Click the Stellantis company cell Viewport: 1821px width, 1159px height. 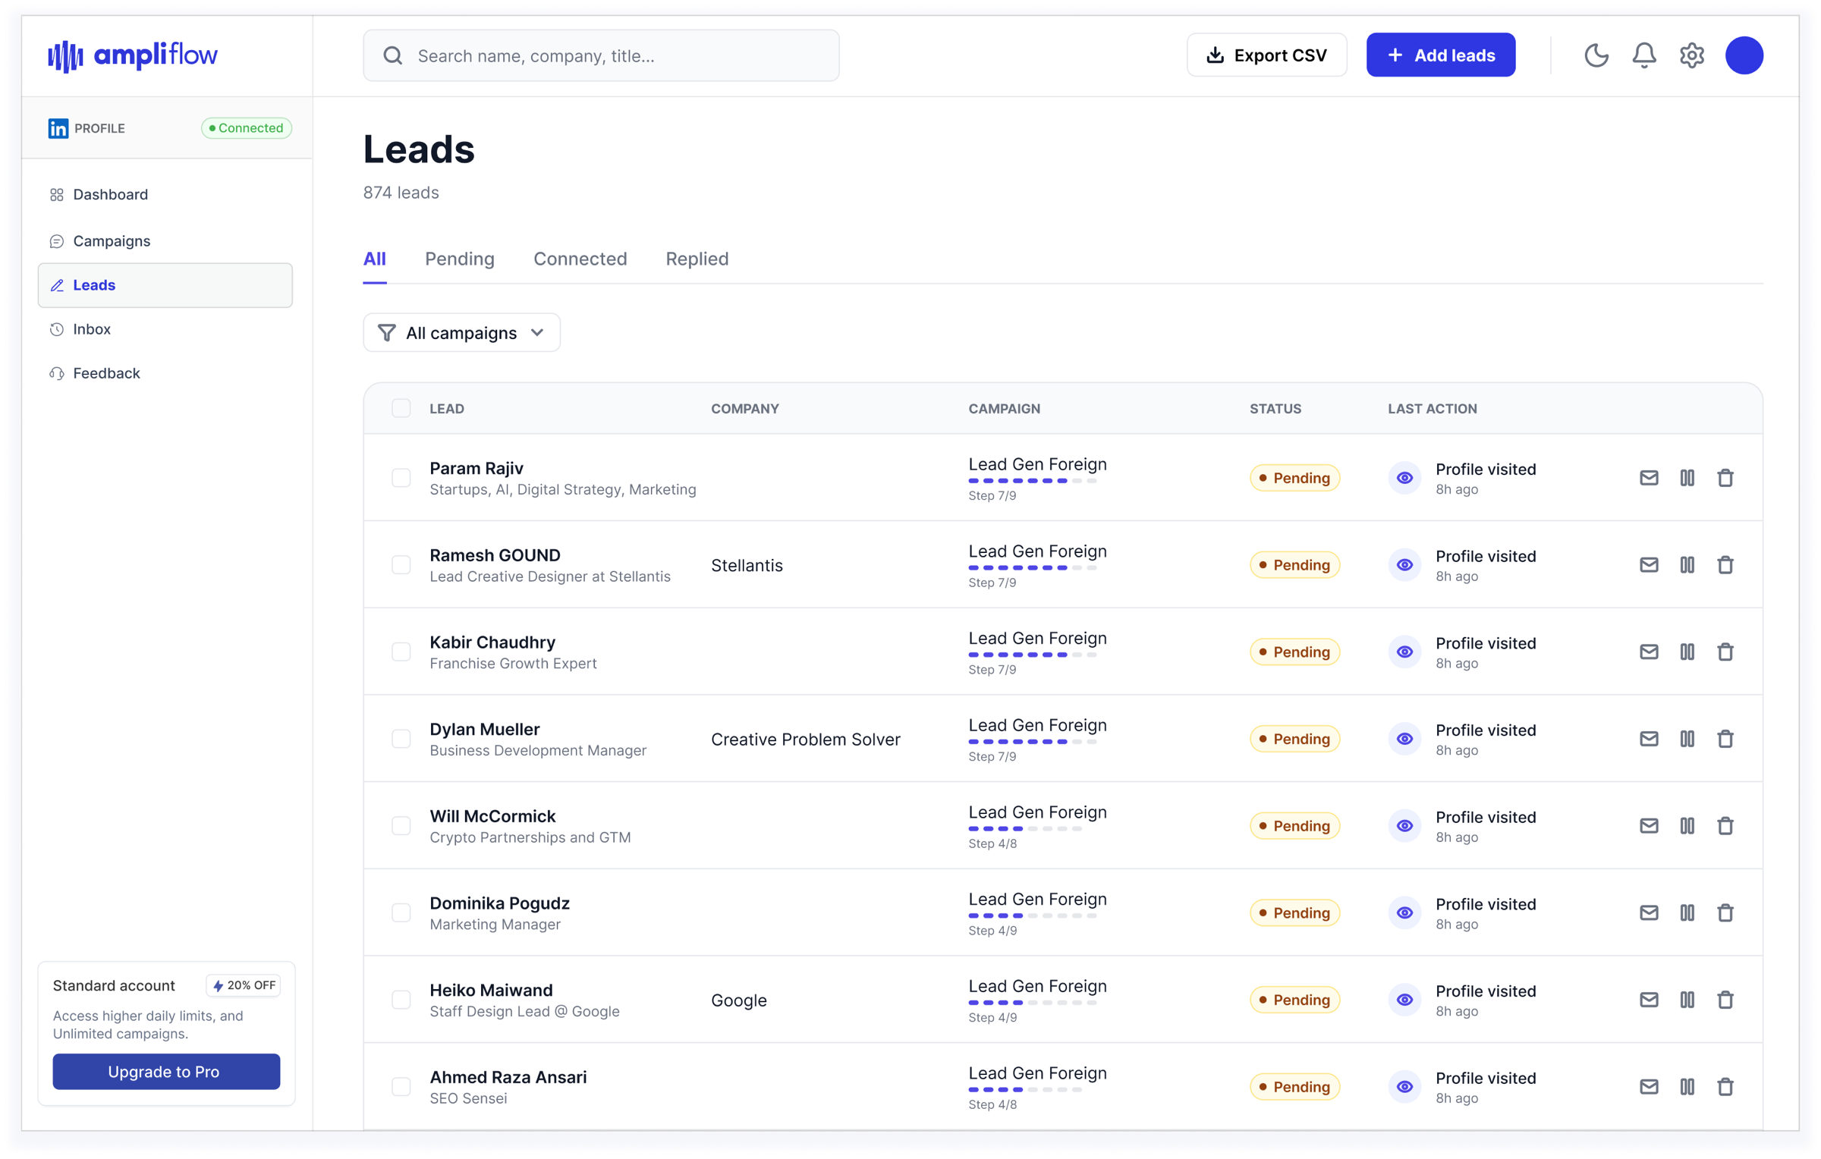747,566
